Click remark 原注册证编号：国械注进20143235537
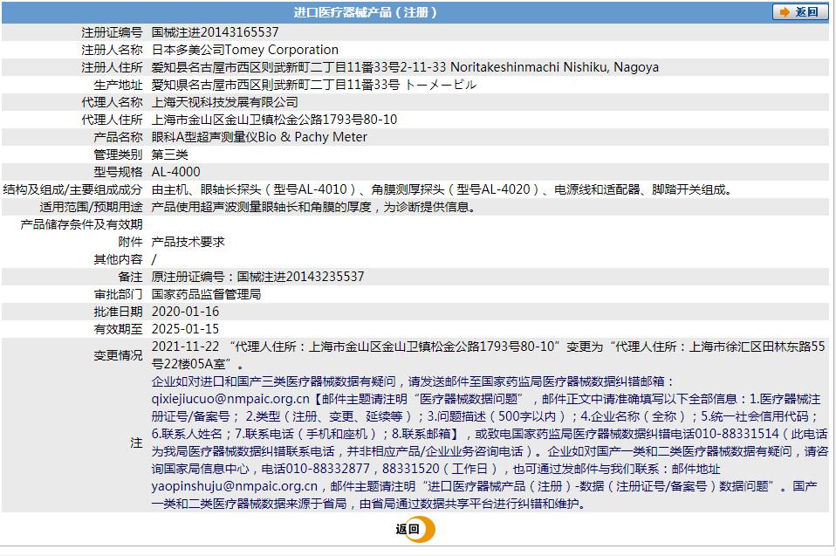836x556 pixels. pyautogui.click(x=257, y=277)
